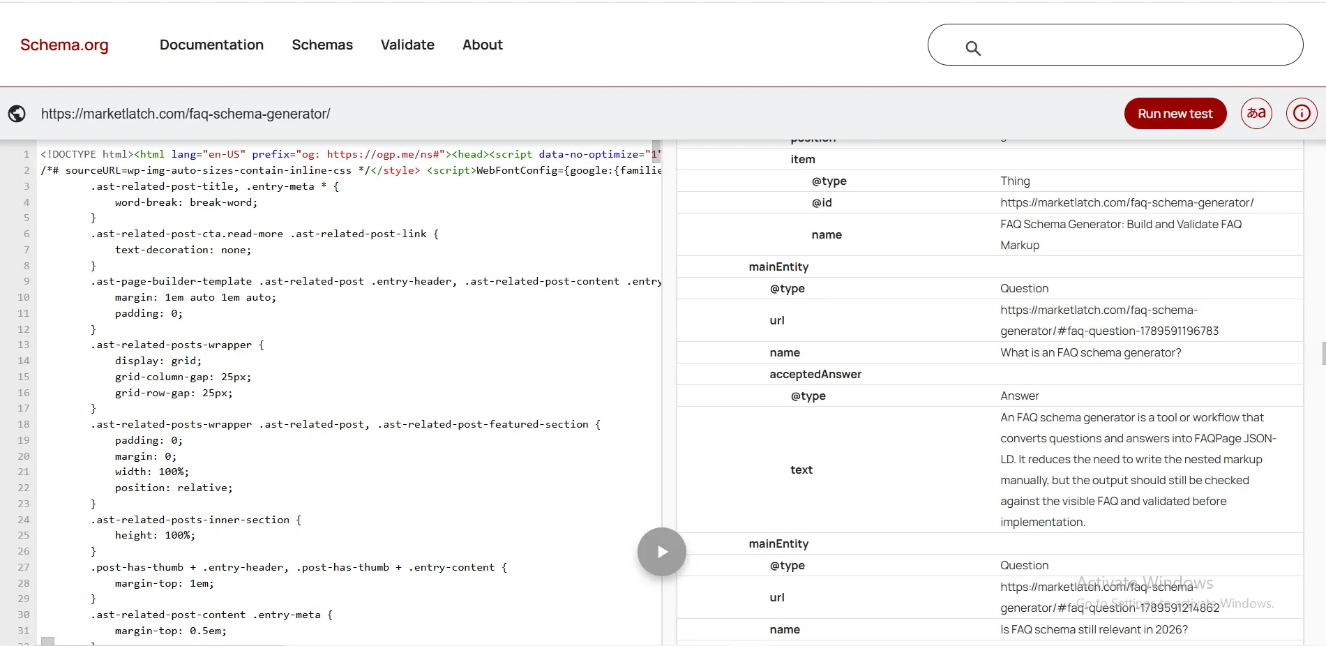This screenshot has height=646, width=1326.
Task: Click the 'word-break: break-word;' code line
Action: 186,202
